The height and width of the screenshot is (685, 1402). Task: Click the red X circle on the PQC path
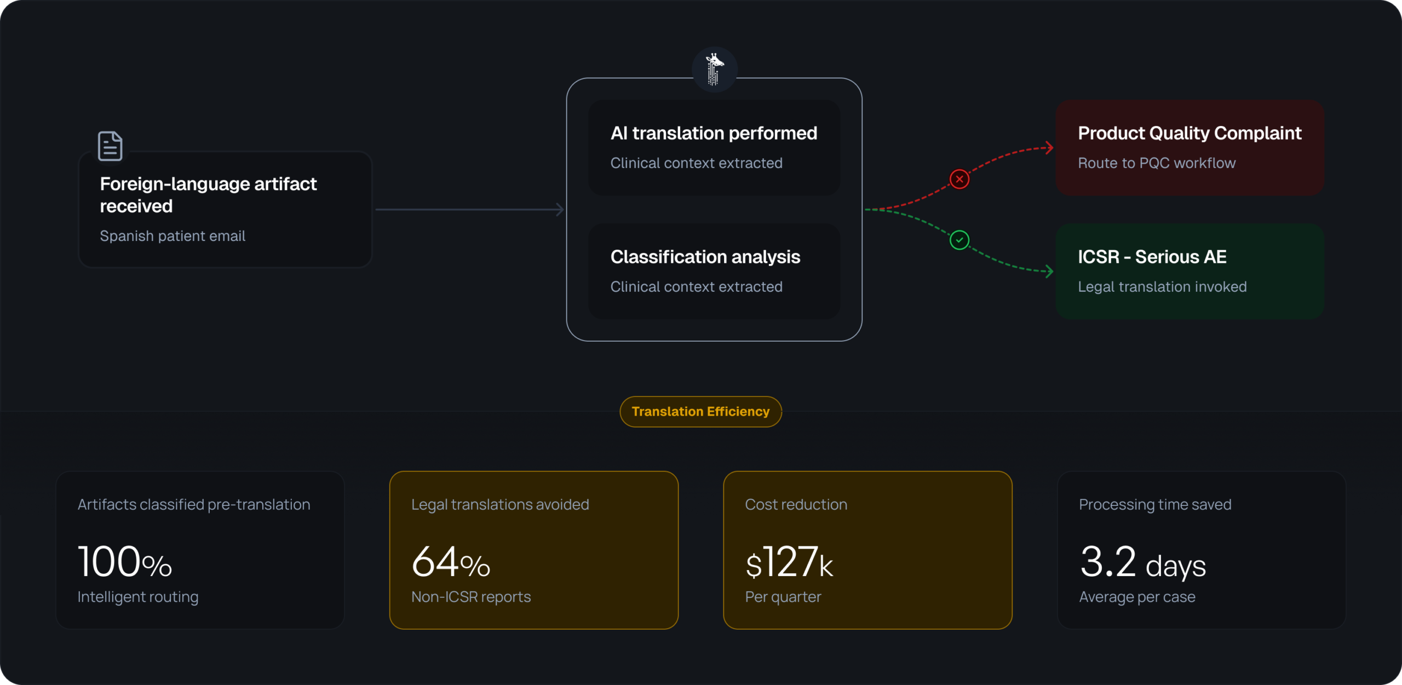tap(959, 179)
